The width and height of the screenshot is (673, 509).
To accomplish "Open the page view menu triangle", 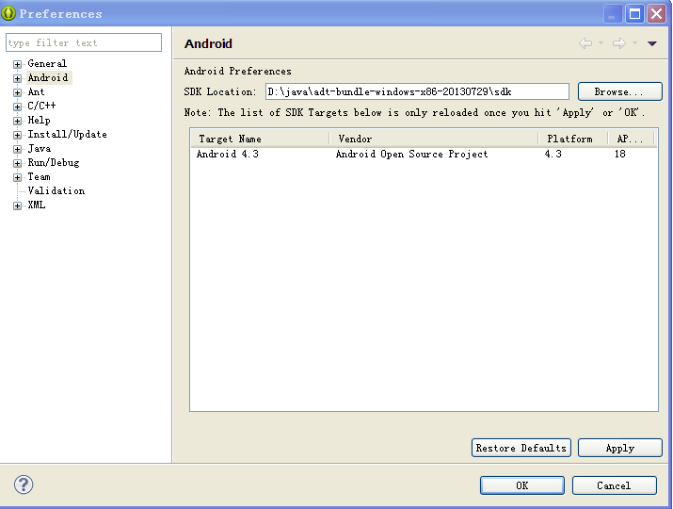I will [652, 43].
